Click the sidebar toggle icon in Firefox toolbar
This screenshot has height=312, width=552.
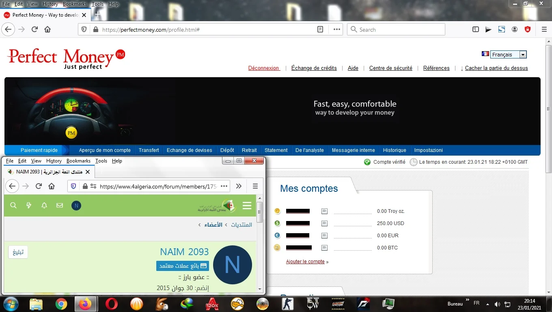(x=476, y=29)
